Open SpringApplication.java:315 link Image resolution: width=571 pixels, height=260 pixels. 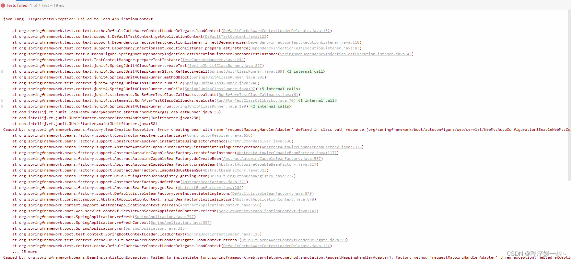pos(155,228)
